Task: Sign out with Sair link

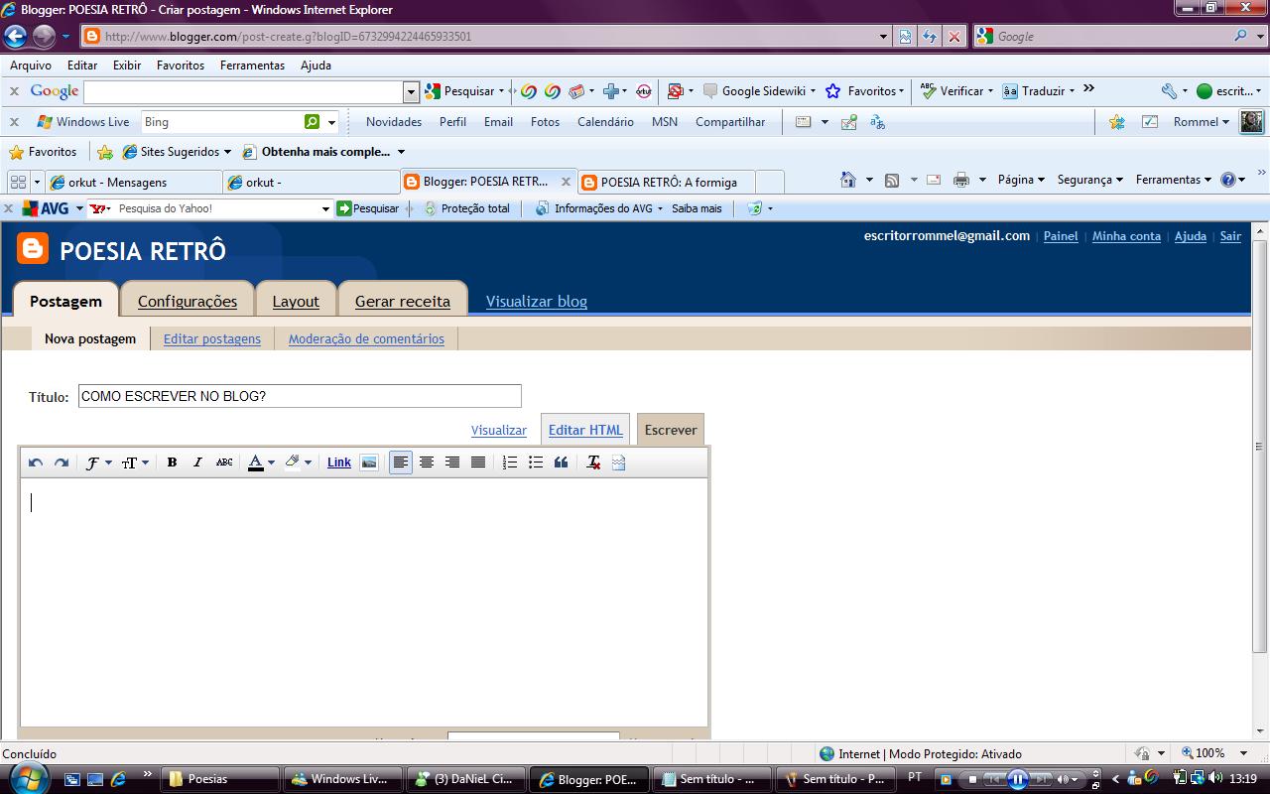Action: pyautogui.click(x=1230, y=236)
